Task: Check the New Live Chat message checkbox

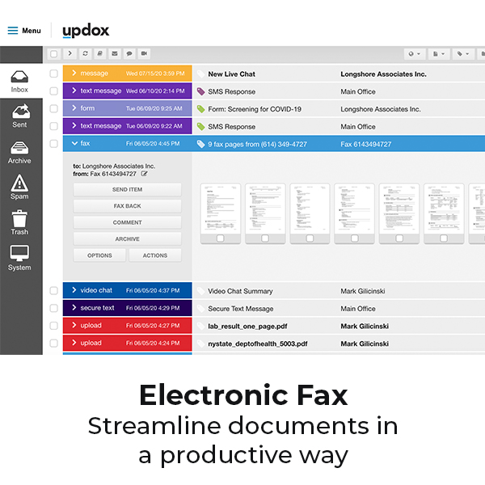Action: [54, 74]
